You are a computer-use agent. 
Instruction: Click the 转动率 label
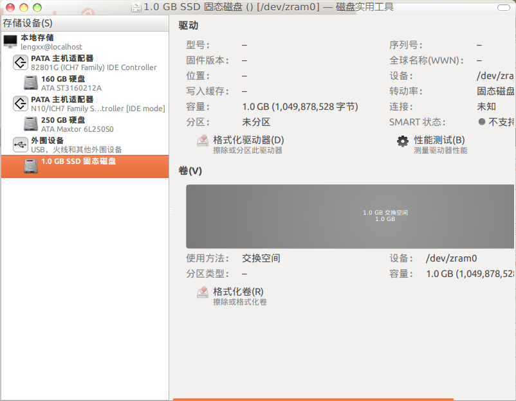point(406,91)
